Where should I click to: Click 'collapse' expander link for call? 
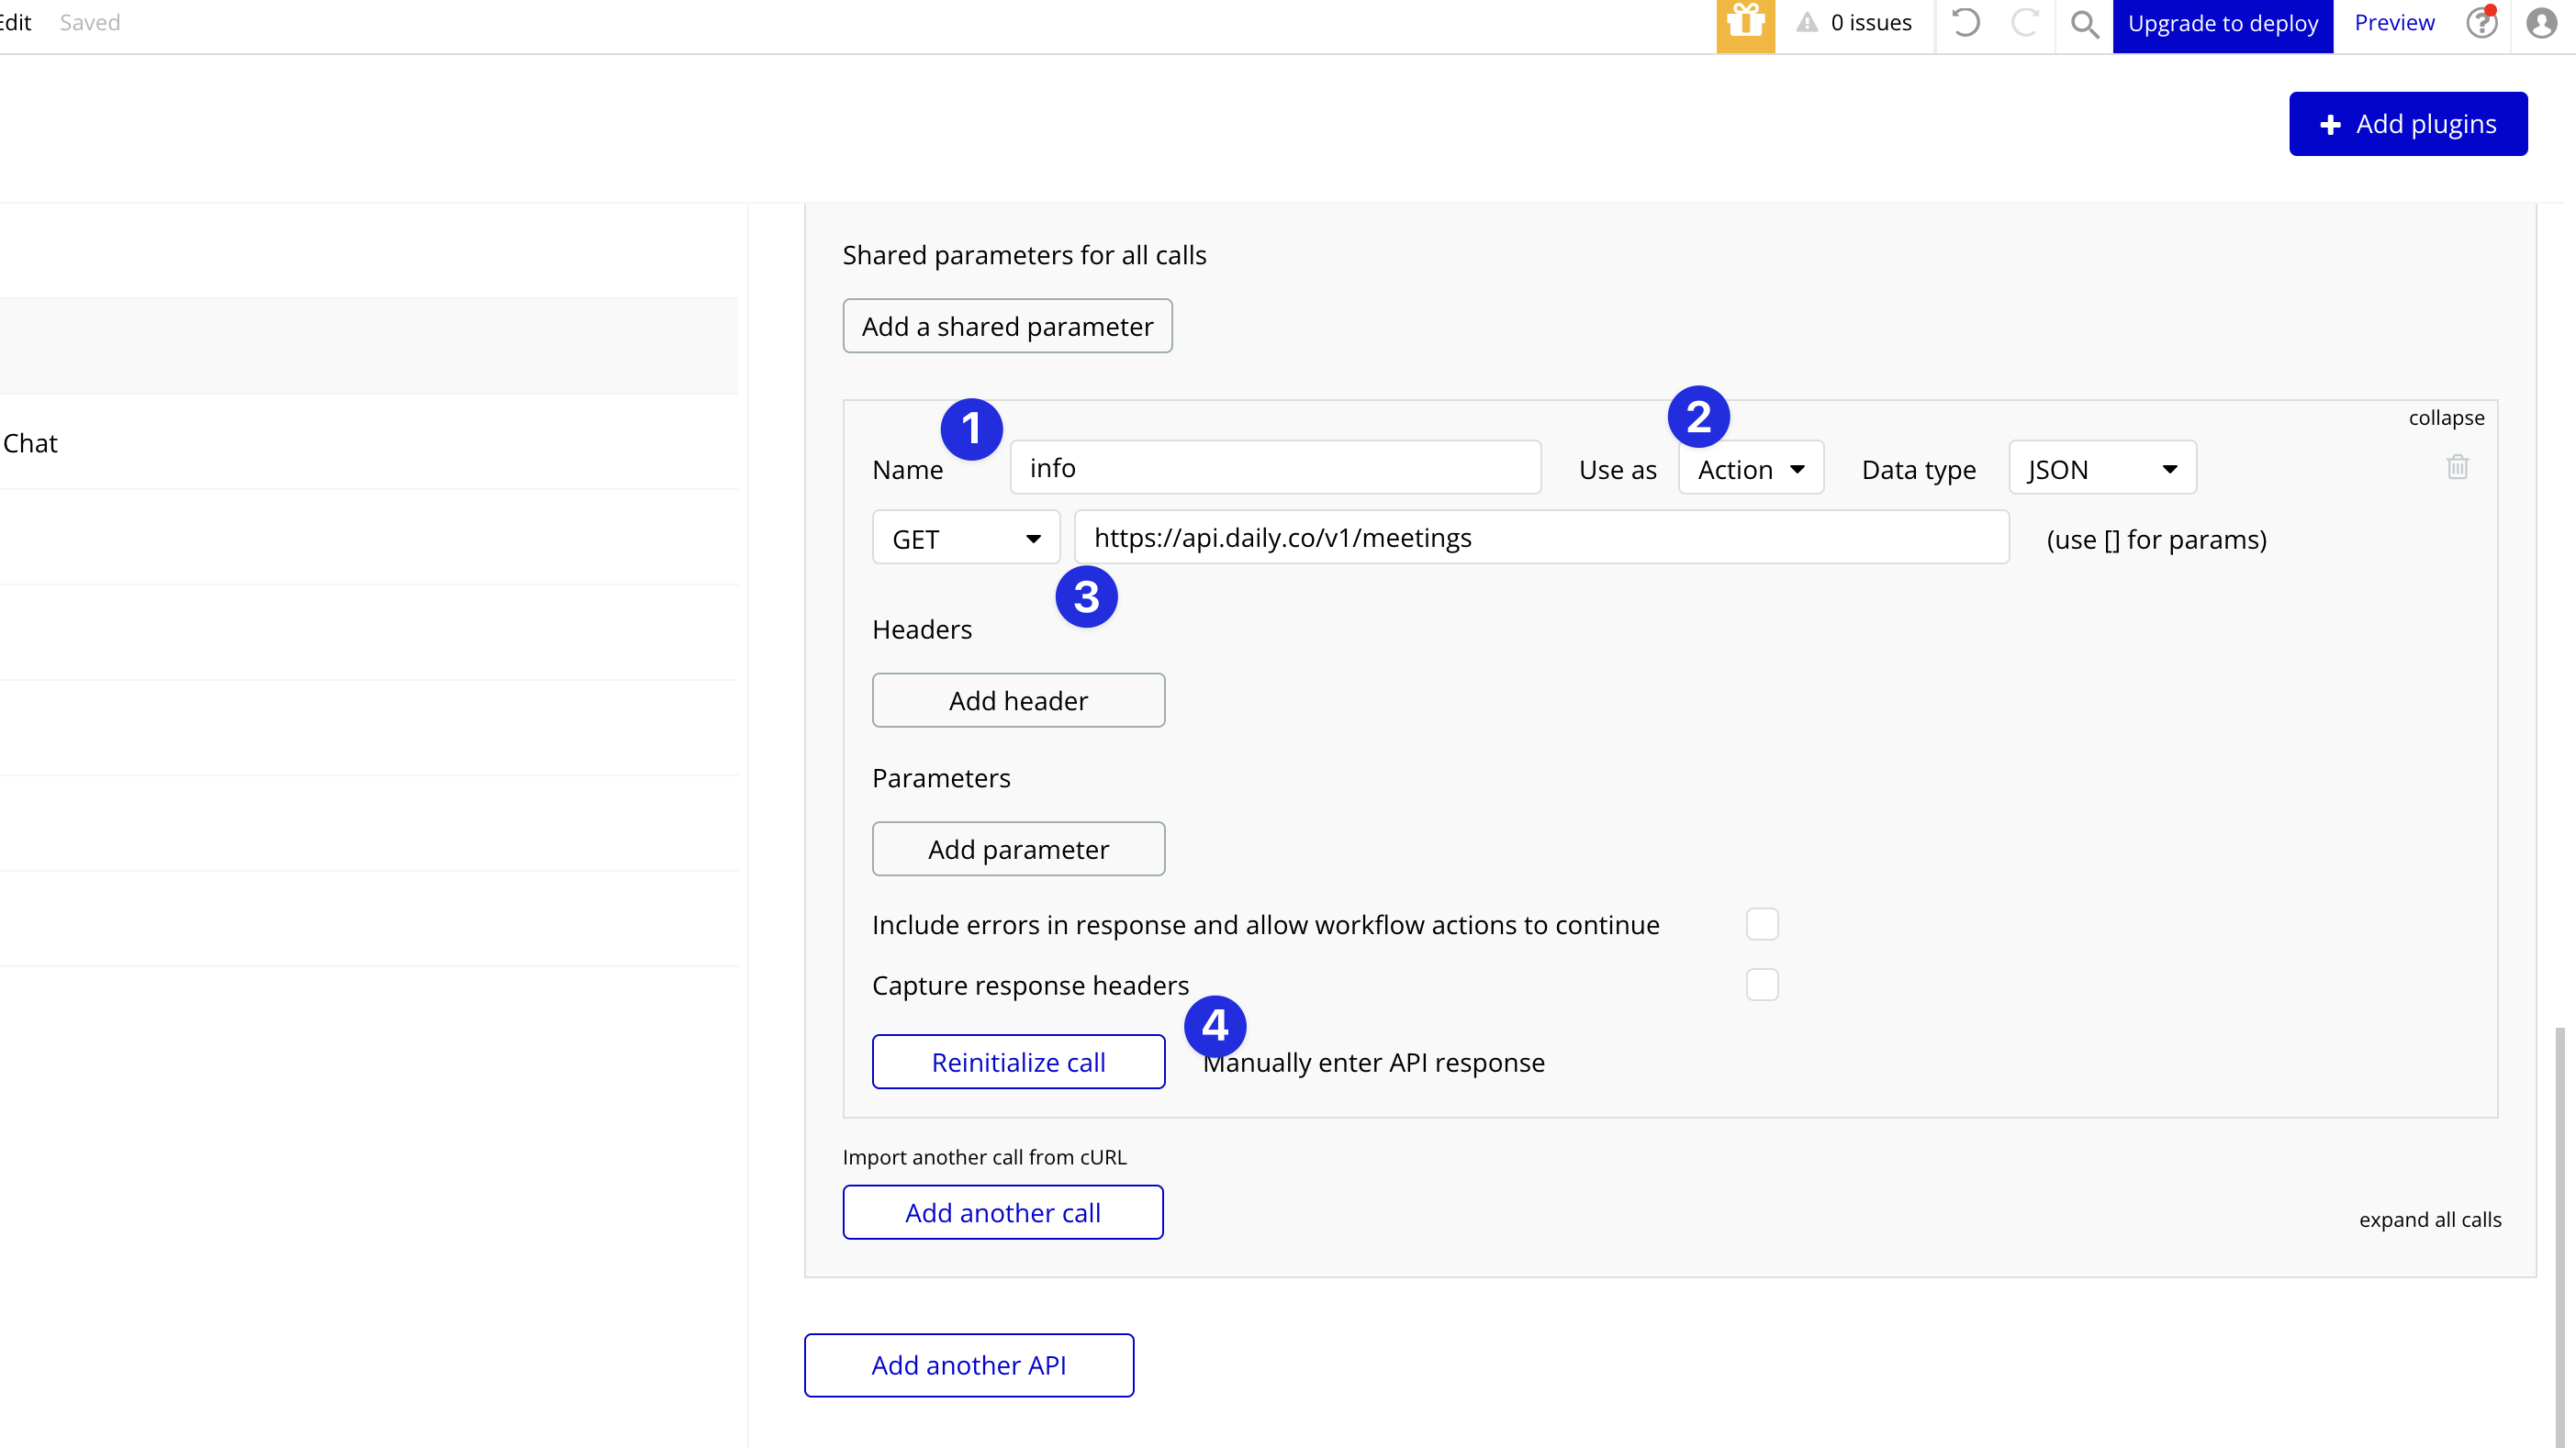[x=2447, y=418]
